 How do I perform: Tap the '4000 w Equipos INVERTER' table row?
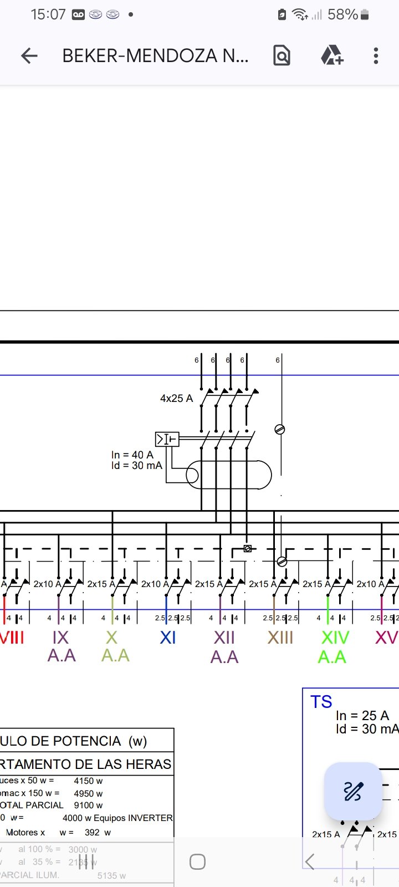[117, 818]
